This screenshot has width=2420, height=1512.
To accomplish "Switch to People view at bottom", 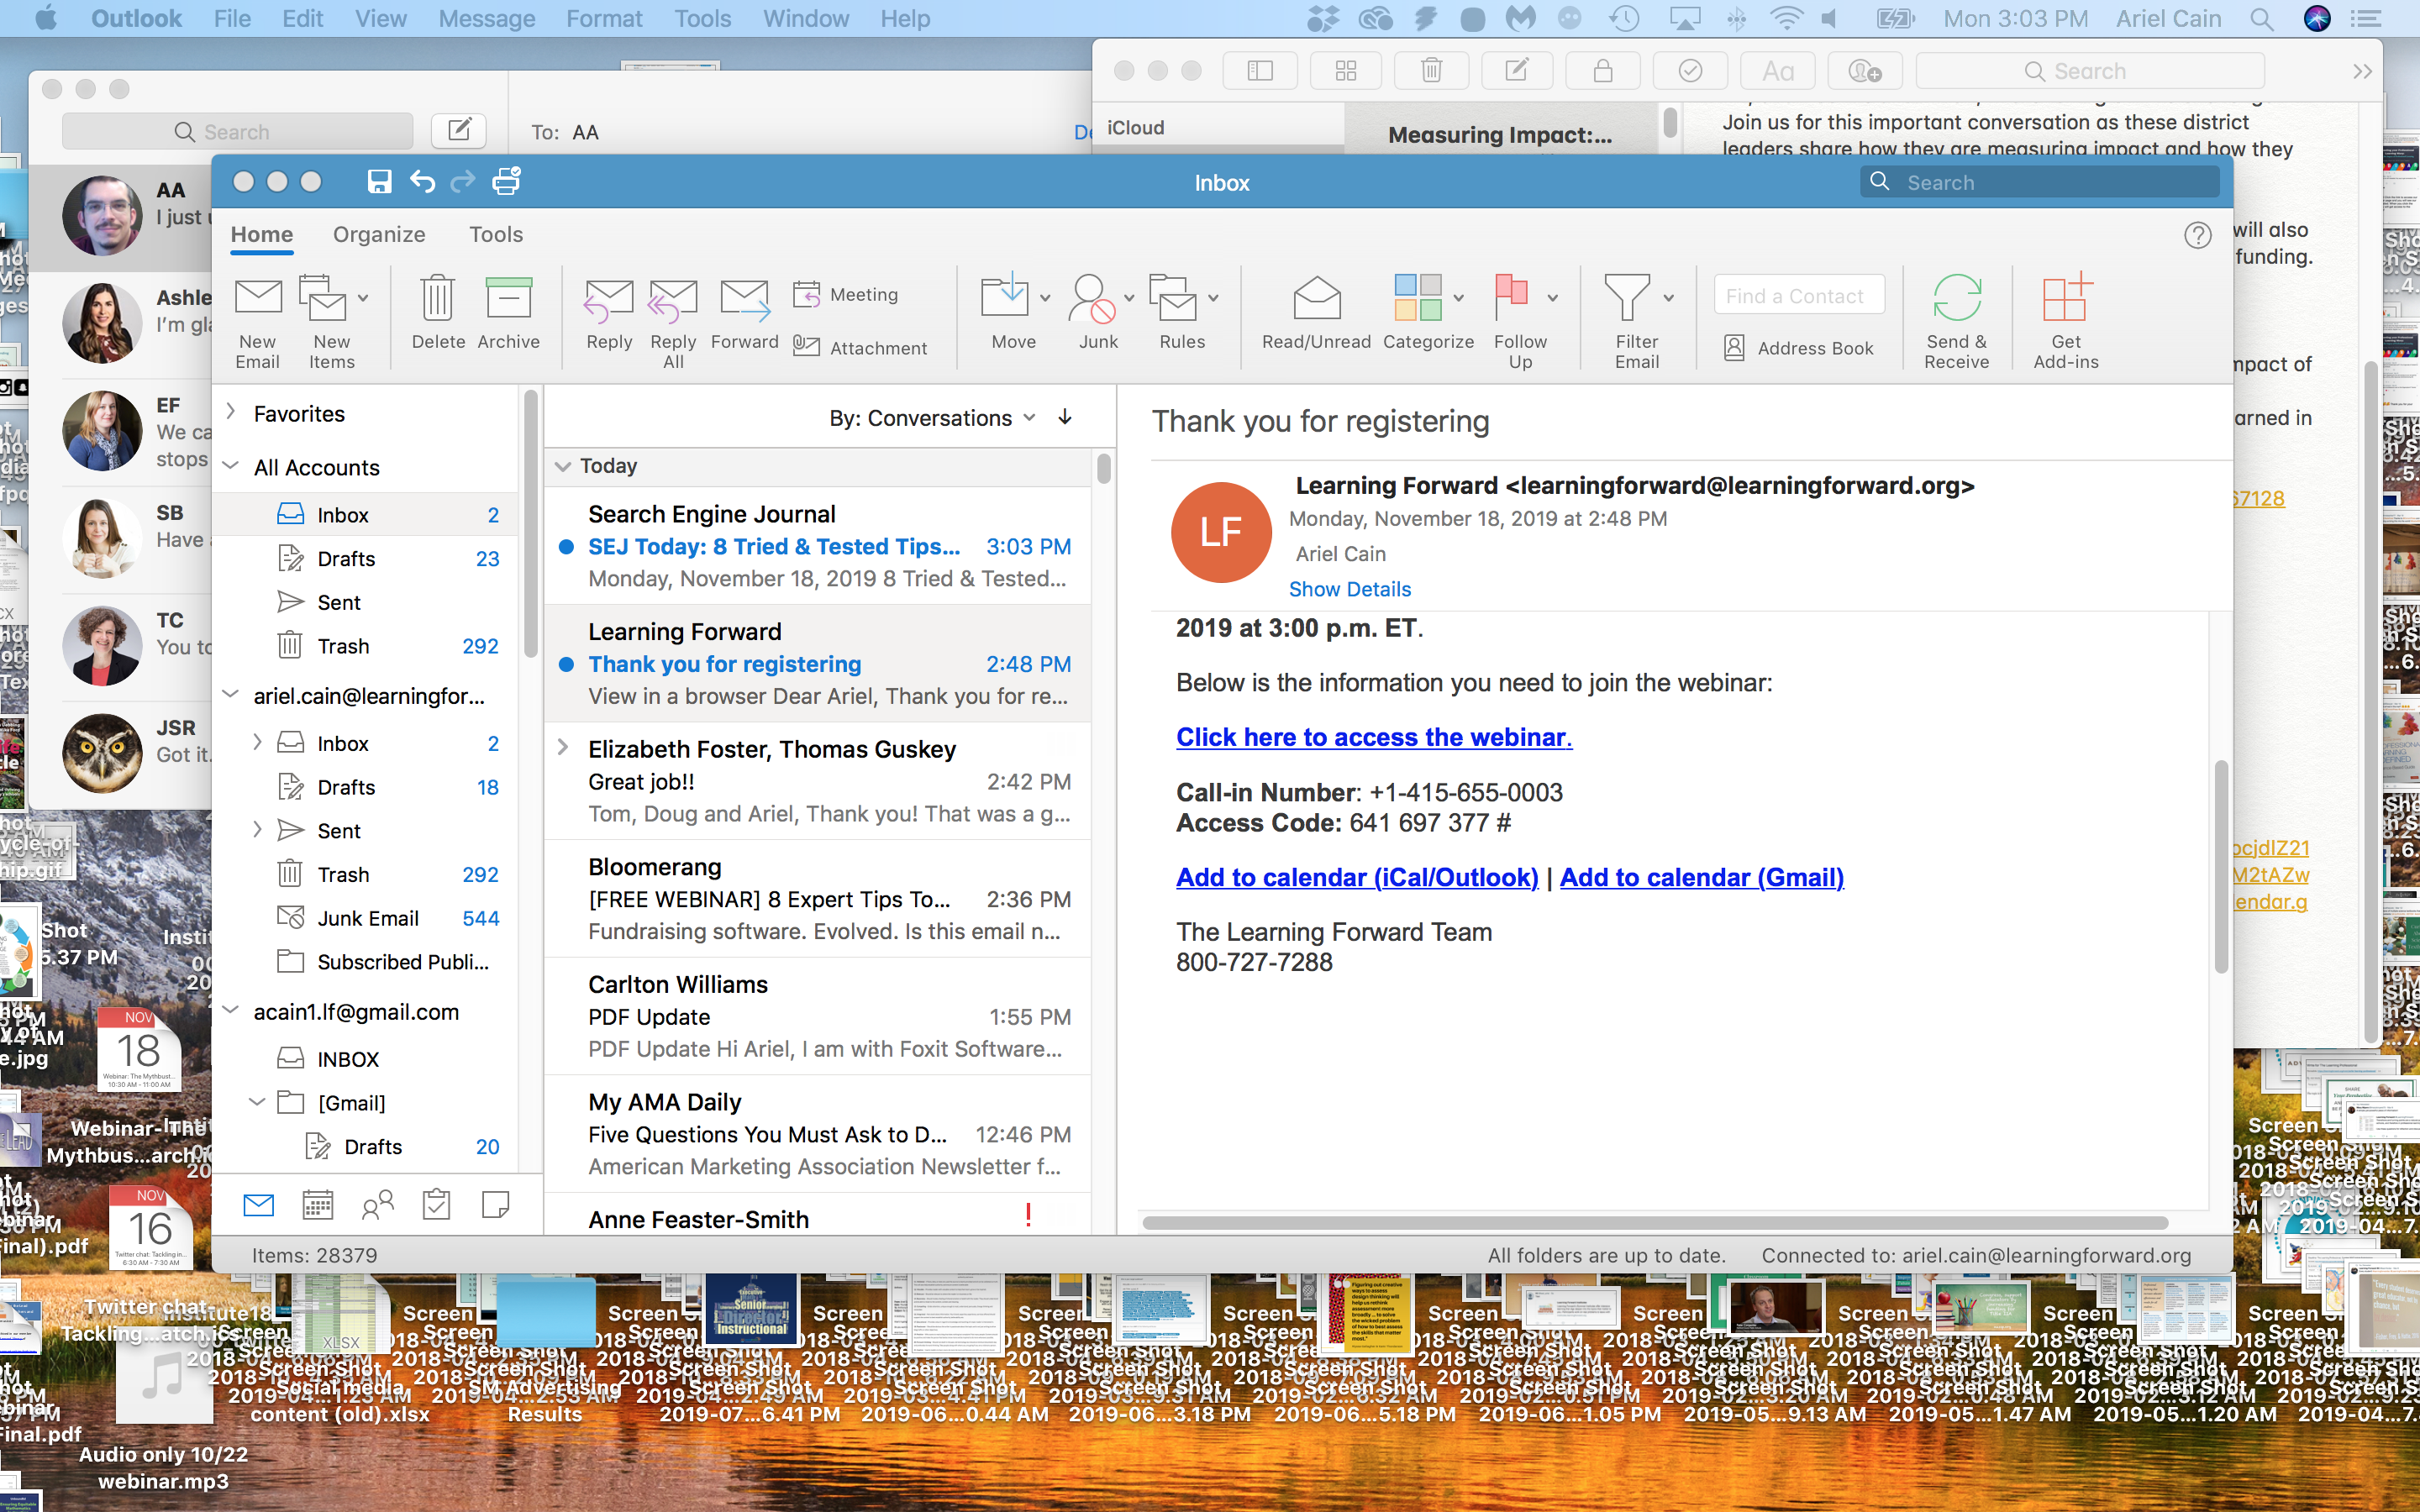I will (378, 1205).
